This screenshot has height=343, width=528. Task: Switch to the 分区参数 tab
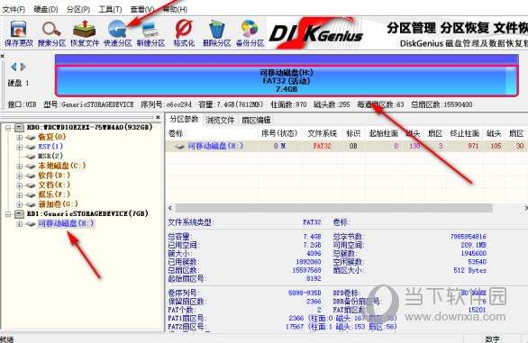[x=184, y=119]
